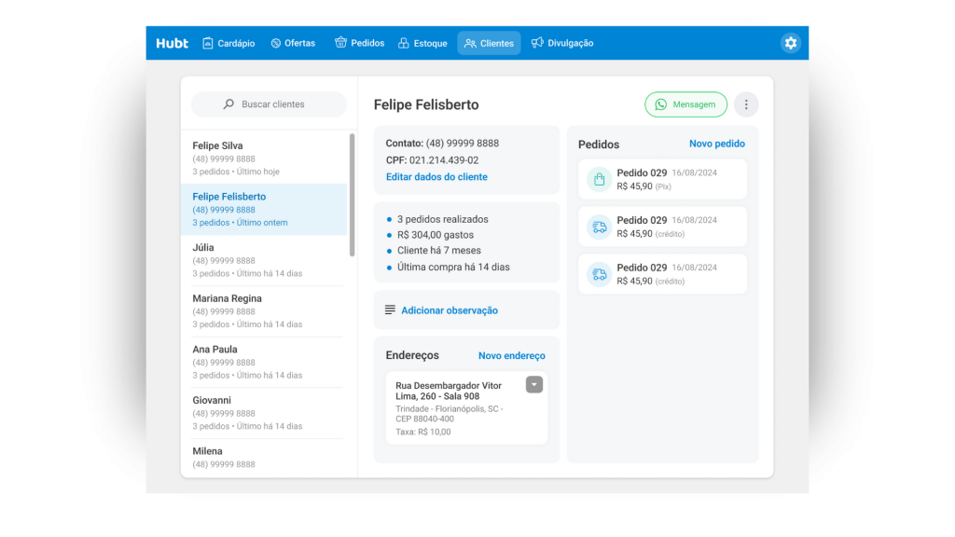Click the magnifier icon in the search box
The width and height of the screenshot is (955, 537).
click(228, 104)
